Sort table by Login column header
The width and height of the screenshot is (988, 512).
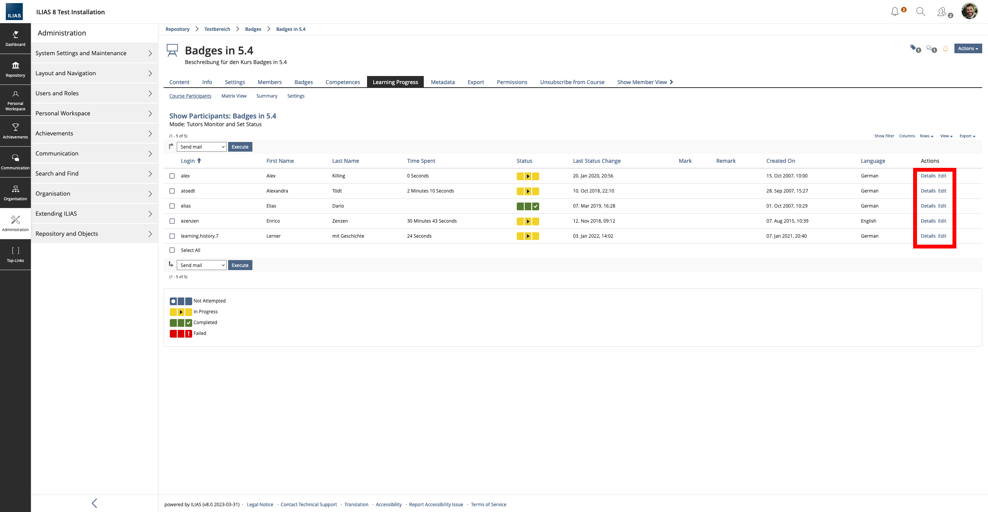point(188,161)
